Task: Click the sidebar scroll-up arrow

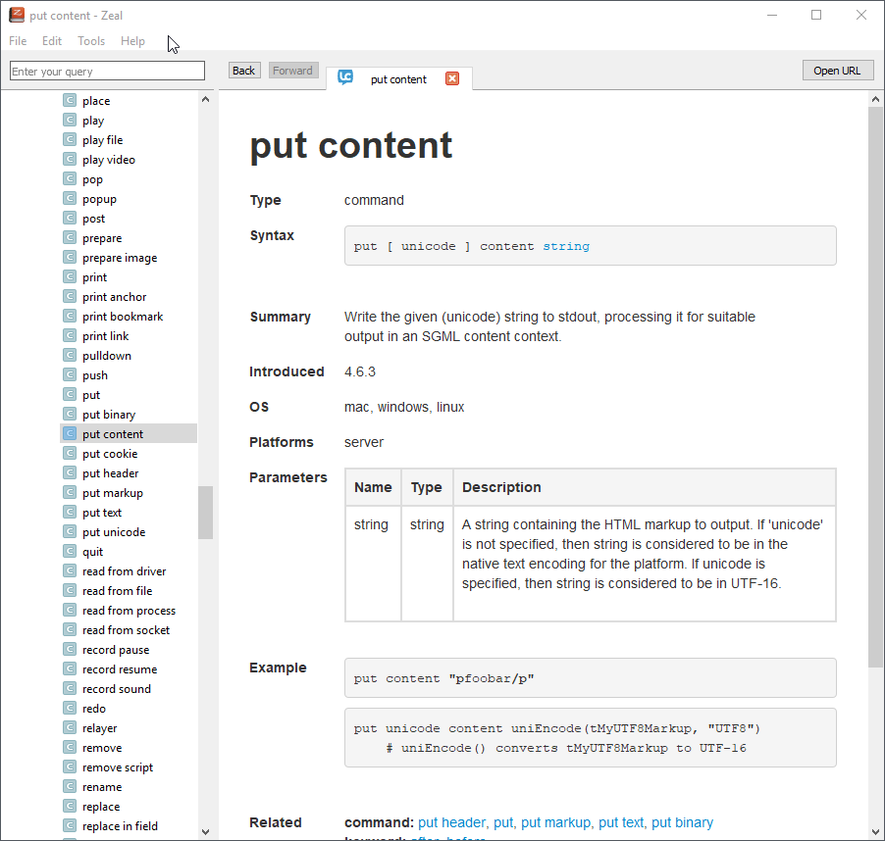Action: coord(205,99)
